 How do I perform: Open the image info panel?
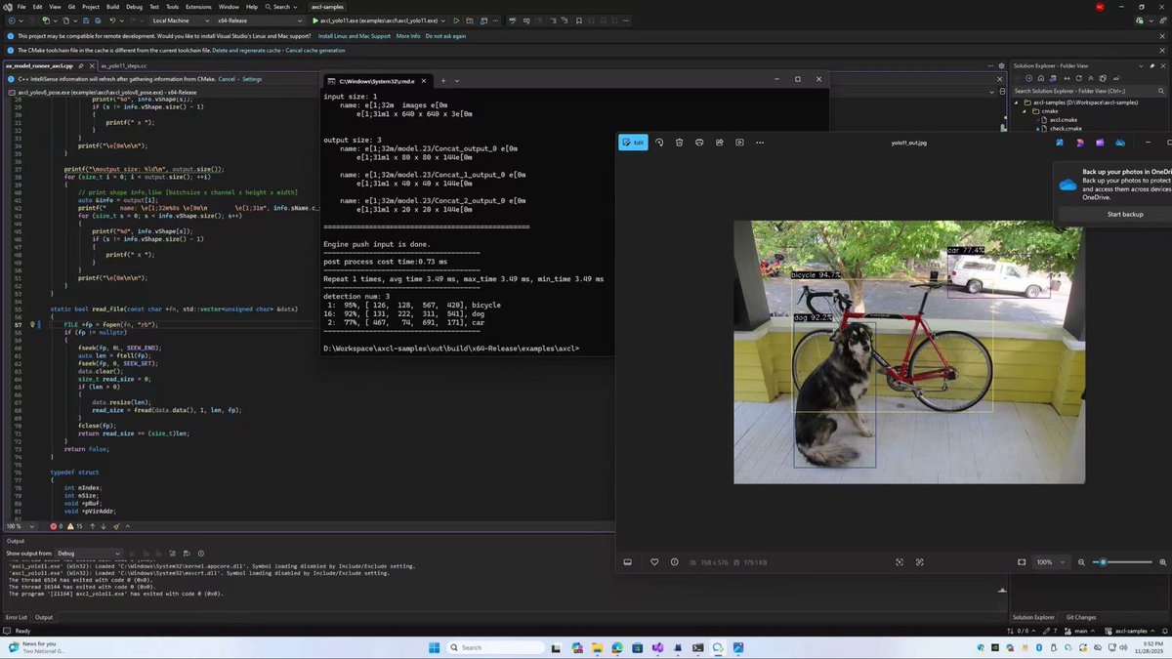pyautogui.click(x=674, y=561)
